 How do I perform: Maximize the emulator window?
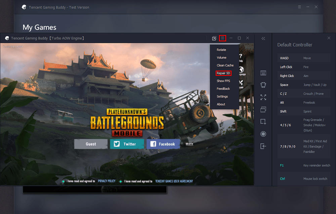(239, 38)
